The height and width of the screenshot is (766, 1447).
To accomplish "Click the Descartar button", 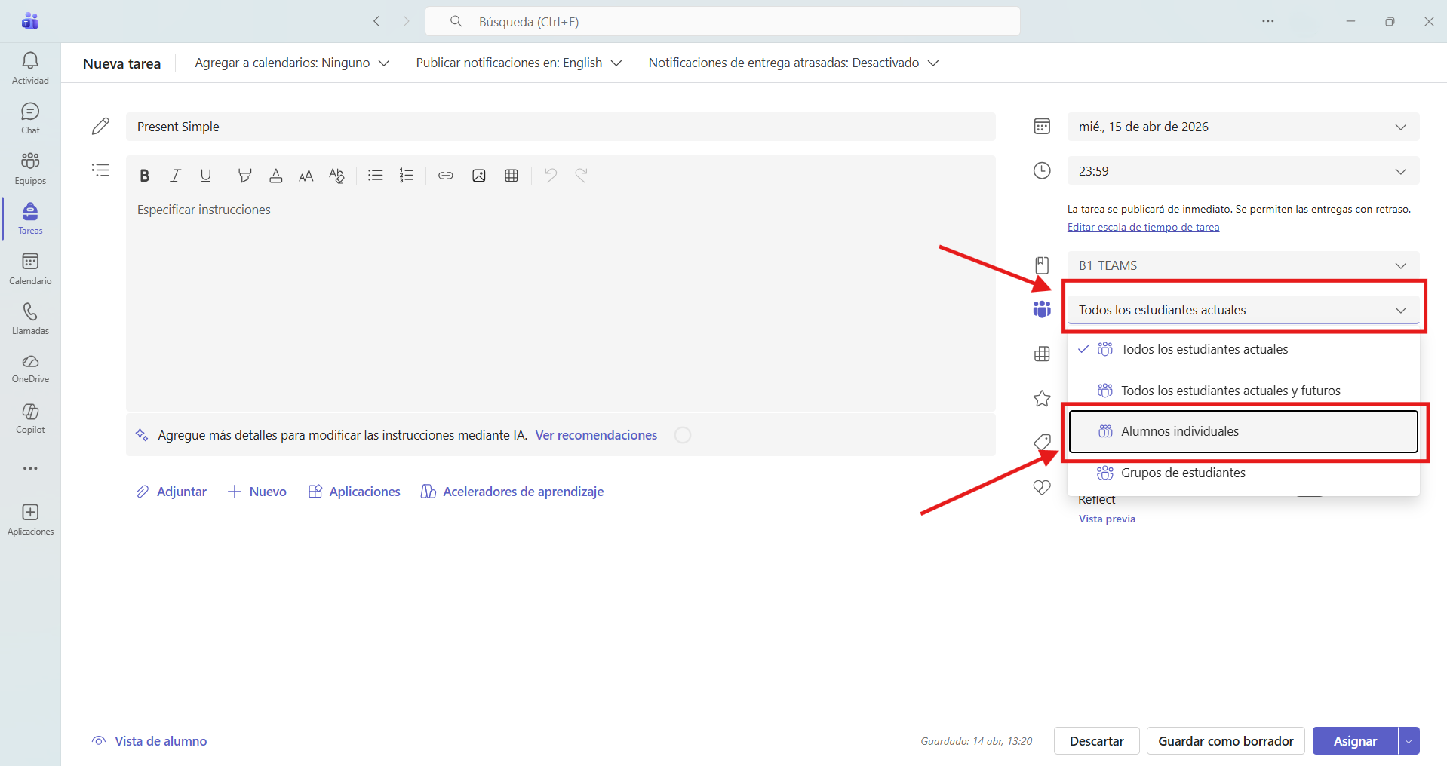I will point(1096,741).
